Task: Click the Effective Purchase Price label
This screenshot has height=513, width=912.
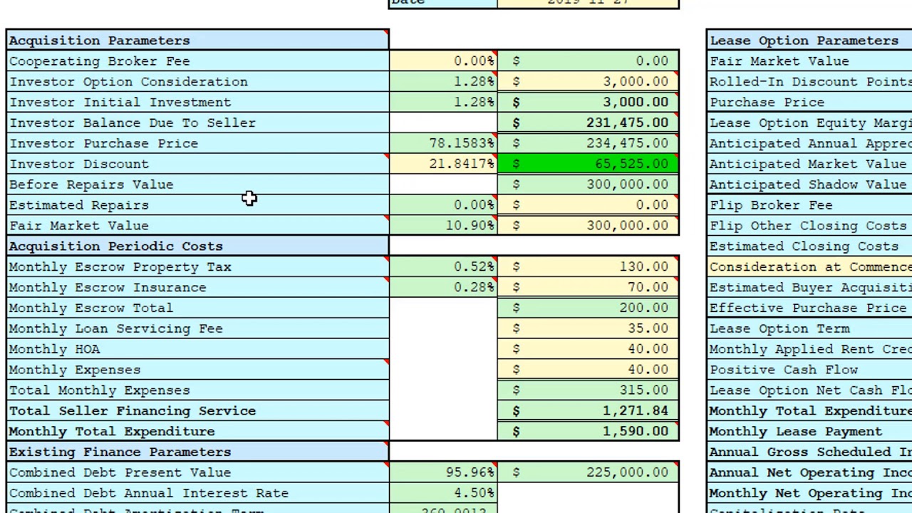Action: [x=808, y=308]
